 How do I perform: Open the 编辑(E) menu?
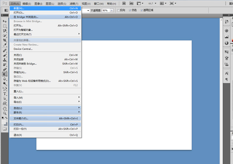27,4
